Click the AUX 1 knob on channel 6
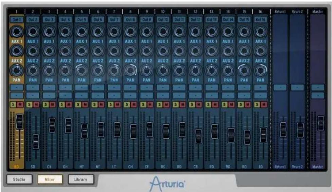Viewport: 332px width, 192px height. (x=98, y=32)
